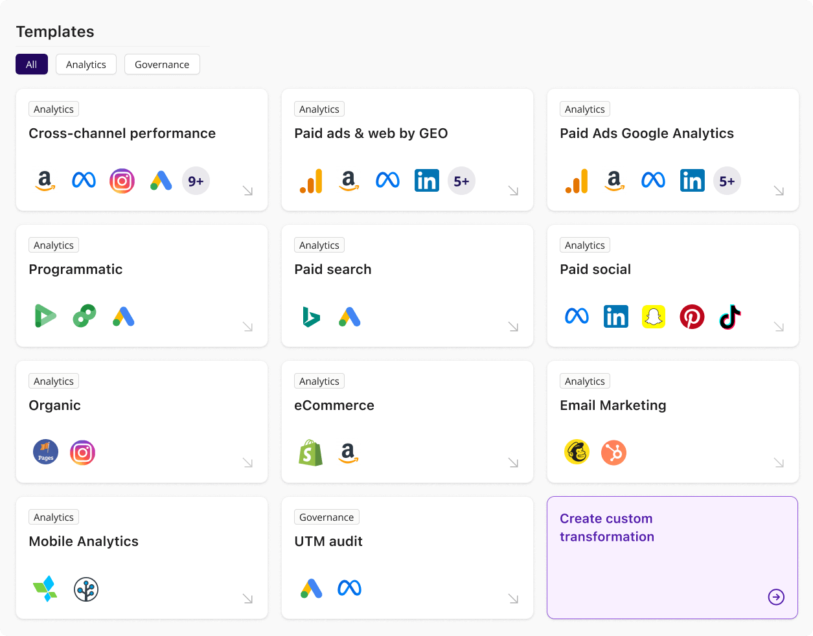813x636 pixels.
Task: Click the Governance tag on UTM audit card
Action: [326, 517]
